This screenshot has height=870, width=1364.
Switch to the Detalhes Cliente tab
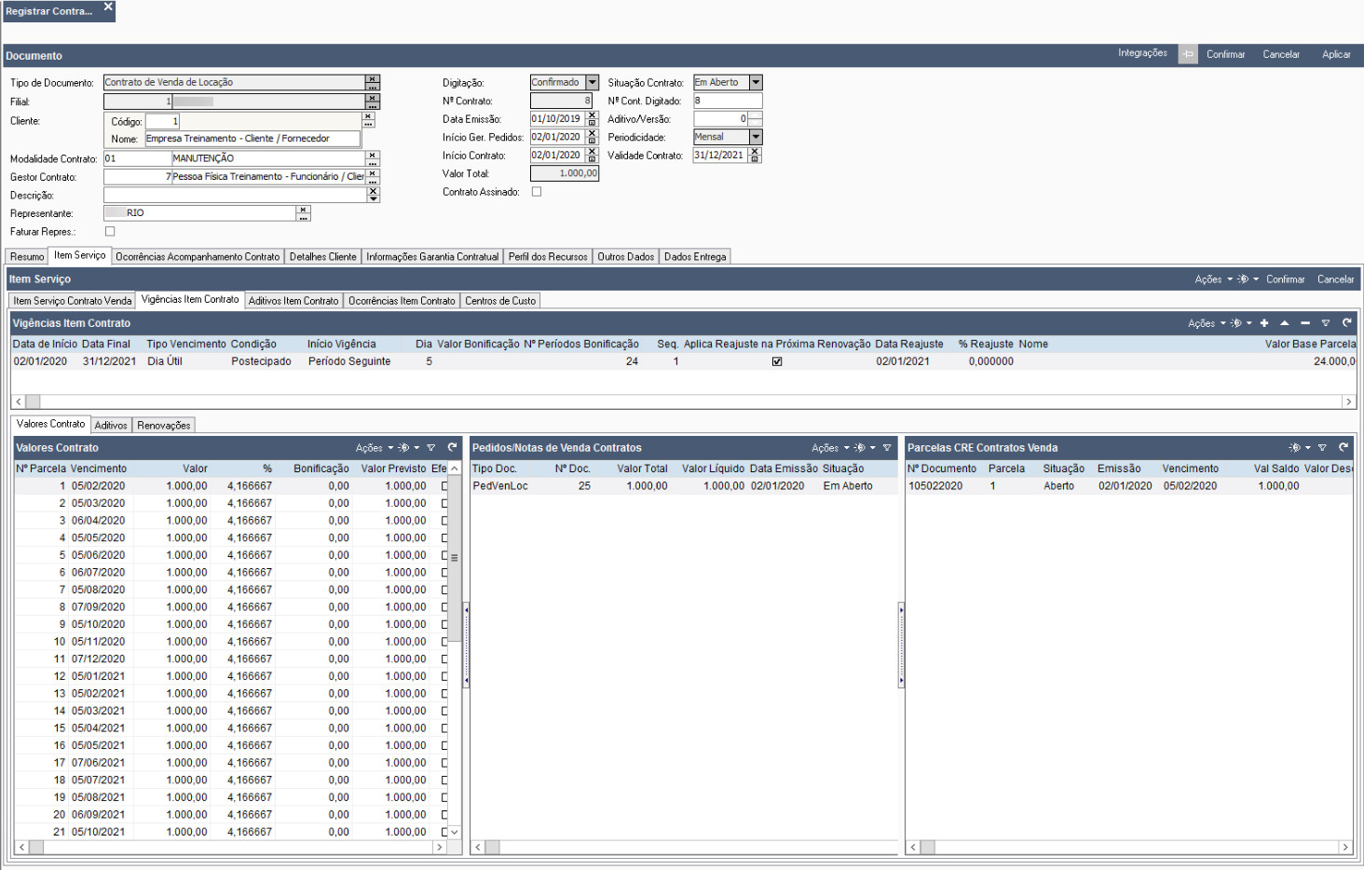[x=322, y=257]
